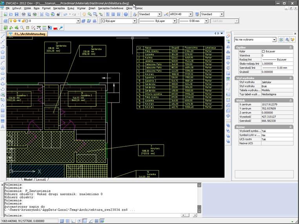299x224 pixels.
Task: Toggle ortho mode in the status bar
Action: [73, 221]
